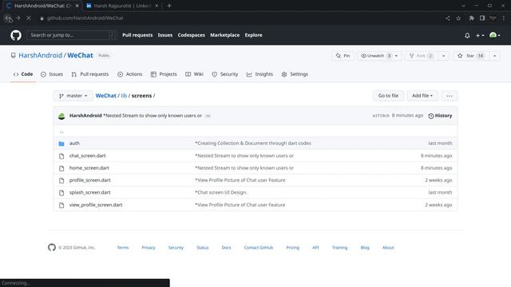Expand the master branch dropdown

[73, 96]
